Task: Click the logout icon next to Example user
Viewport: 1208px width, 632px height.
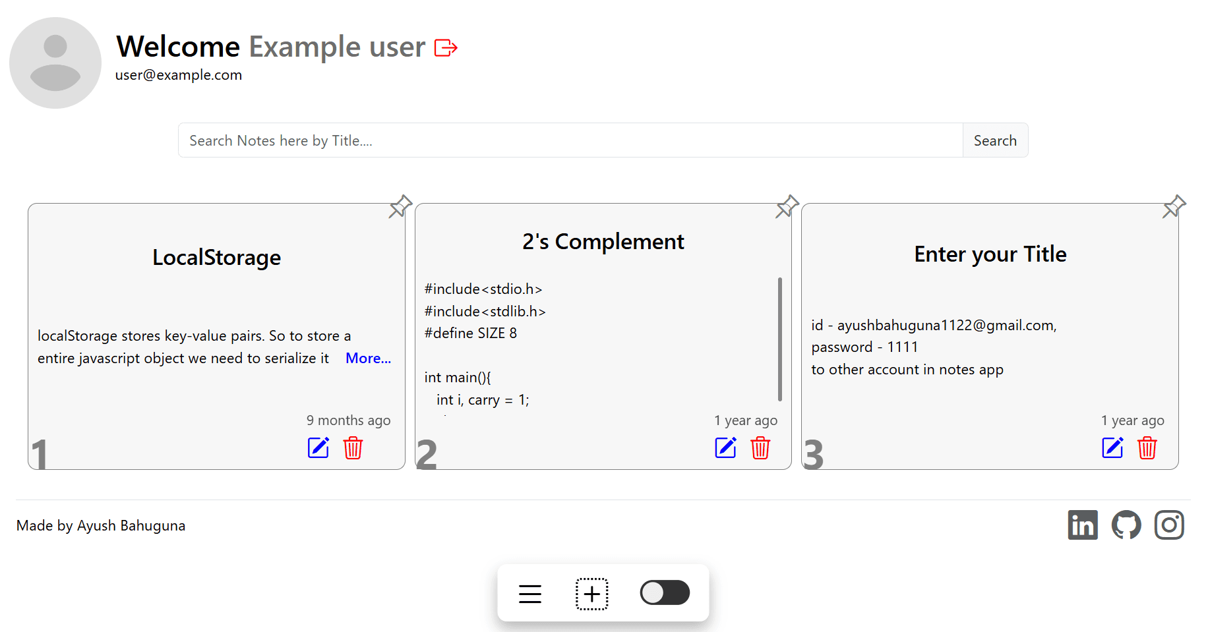Action: [x=446, y=47]
